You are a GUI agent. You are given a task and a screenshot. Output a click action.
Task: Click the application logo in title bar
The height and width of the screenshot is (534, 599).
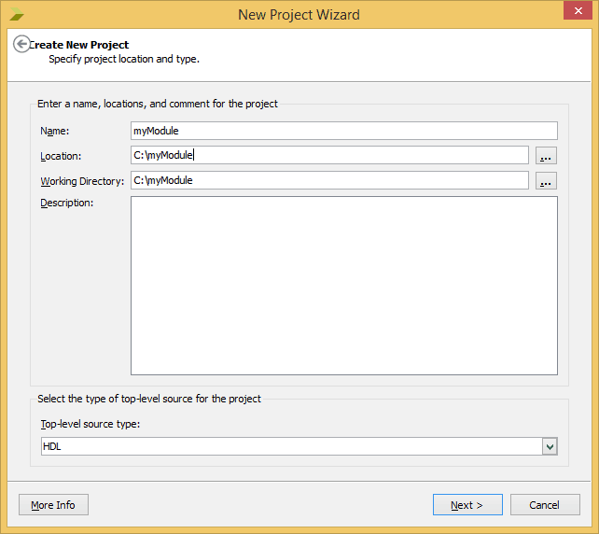point(18,14)
